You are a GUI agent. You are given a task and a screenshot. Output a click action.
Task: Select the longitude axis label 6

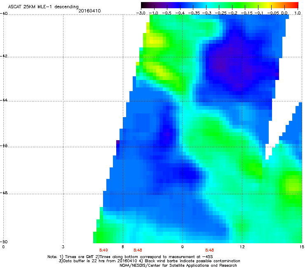(123, 247)
